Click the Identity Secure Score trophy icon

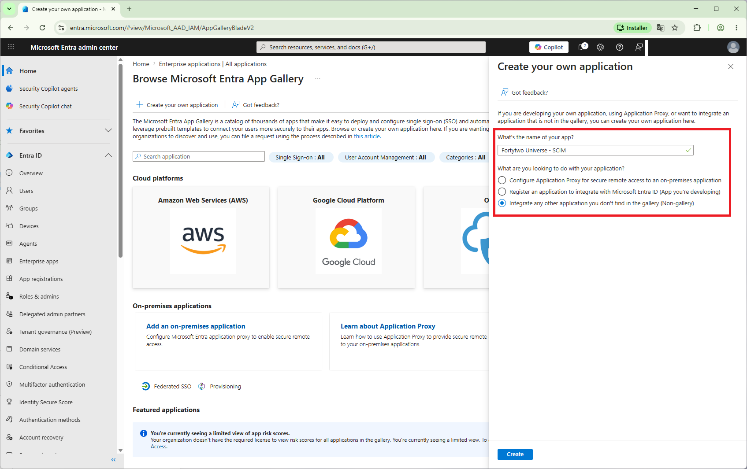click(9, 402)
